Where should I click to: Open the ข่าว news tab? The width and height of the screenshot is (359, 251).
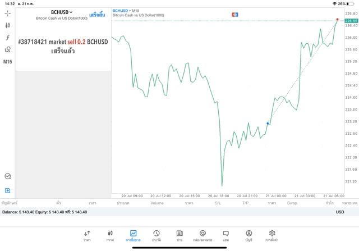point(179,236)
